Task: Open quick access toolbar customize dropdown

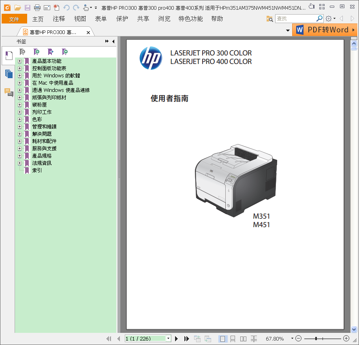Action: (x=96, y=8)
